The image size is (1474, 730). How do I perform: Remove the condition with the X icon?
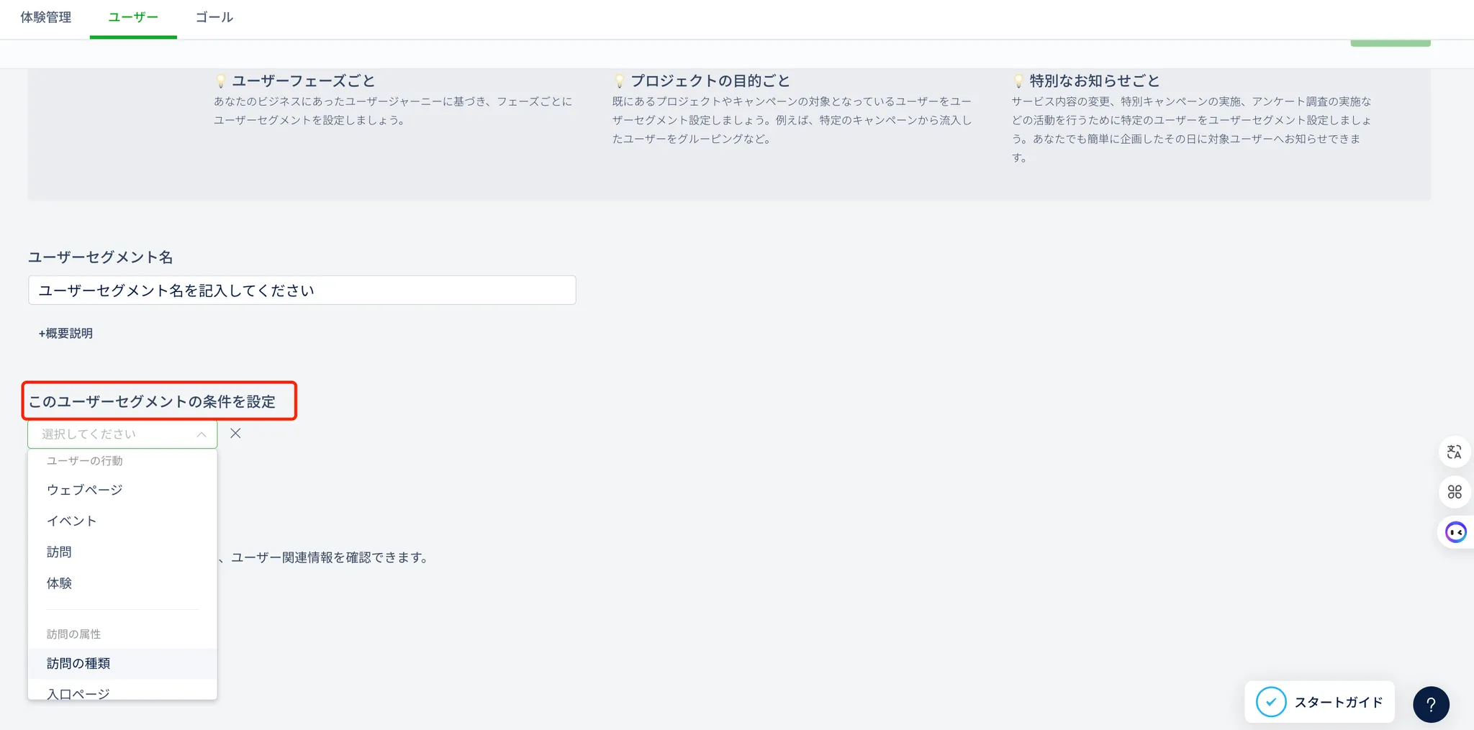235,433
